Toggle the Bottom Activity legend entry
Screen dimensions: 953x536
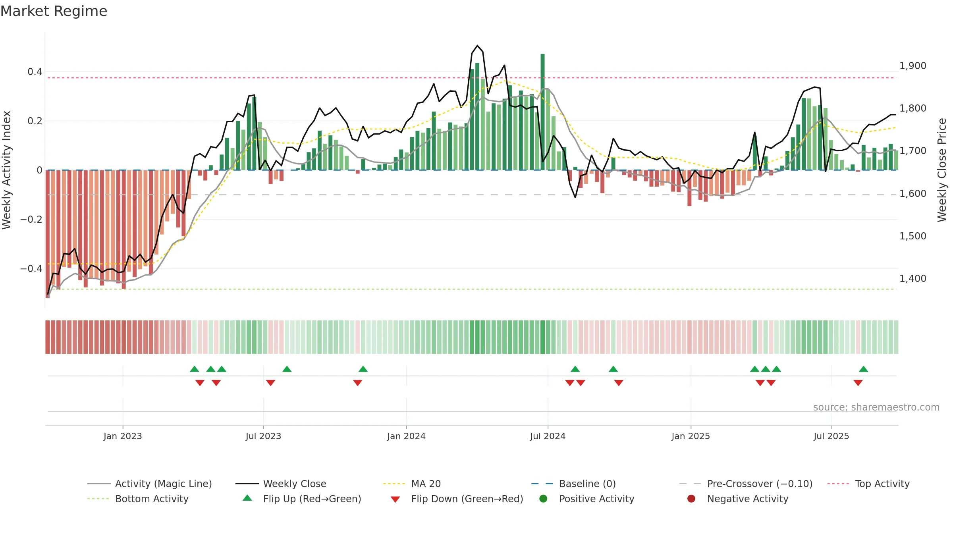(x=138, y=499)
